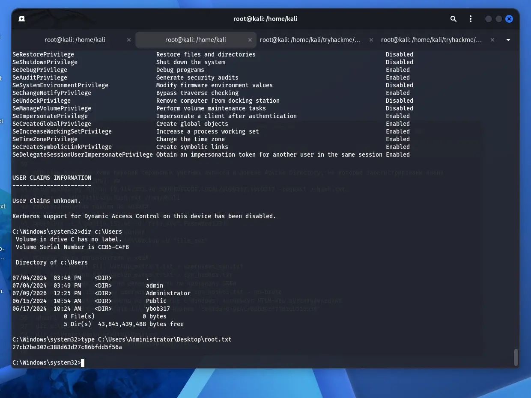Click 'Impersonate a client after authentication' description
This screenshot has height=398, width=531.
click(227, 116)
